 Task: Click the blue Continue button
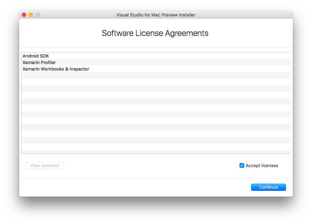pyautogui.click(x=269, y=187)
